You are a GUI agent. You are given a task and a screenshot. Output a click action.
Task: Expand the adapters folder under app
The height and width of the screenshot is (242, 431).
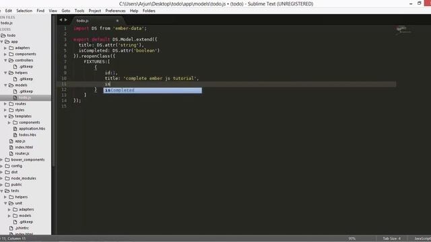click(x=5, y=48)
